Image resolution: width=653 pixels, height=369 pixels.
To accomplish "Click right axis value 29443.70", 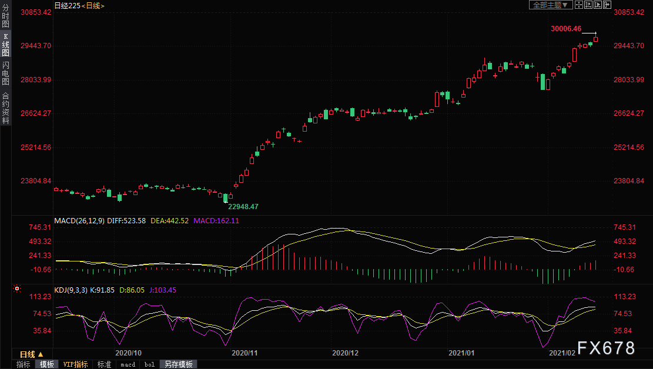I will pyautogui.click(x=629, y=46).
